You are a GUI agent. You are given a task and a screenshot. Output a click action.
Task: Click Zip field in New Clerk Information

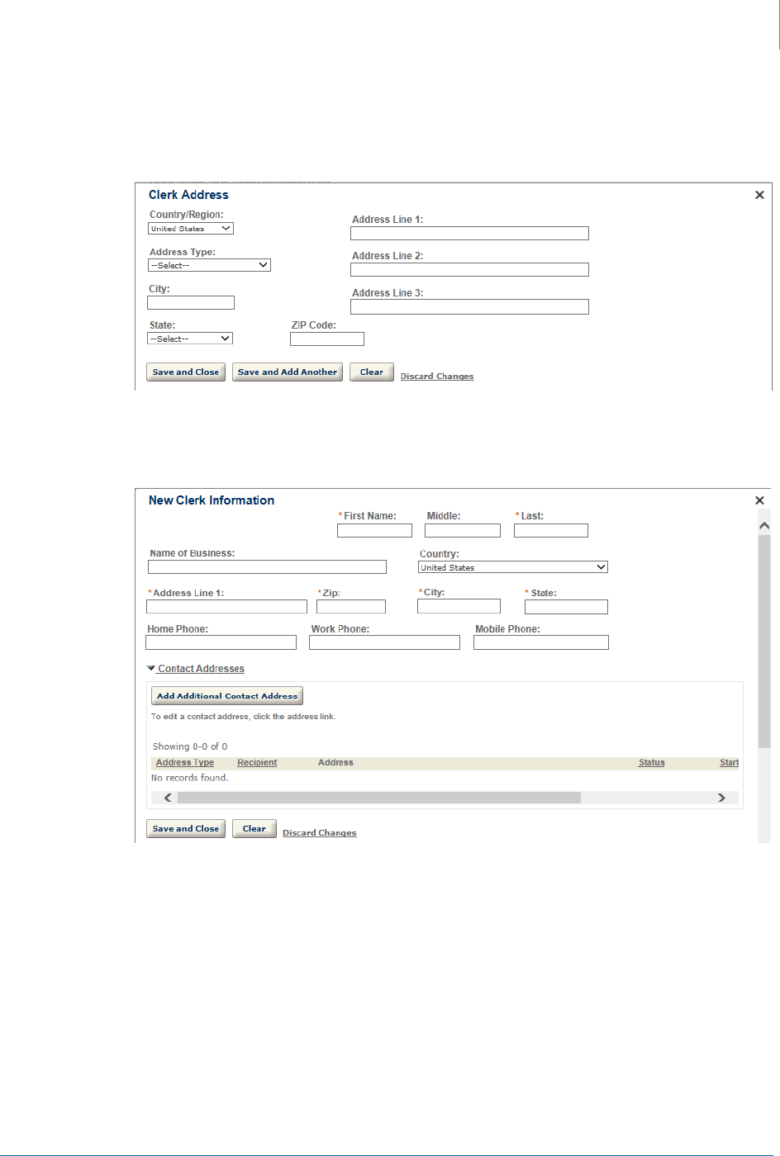[x=351, y=607]
